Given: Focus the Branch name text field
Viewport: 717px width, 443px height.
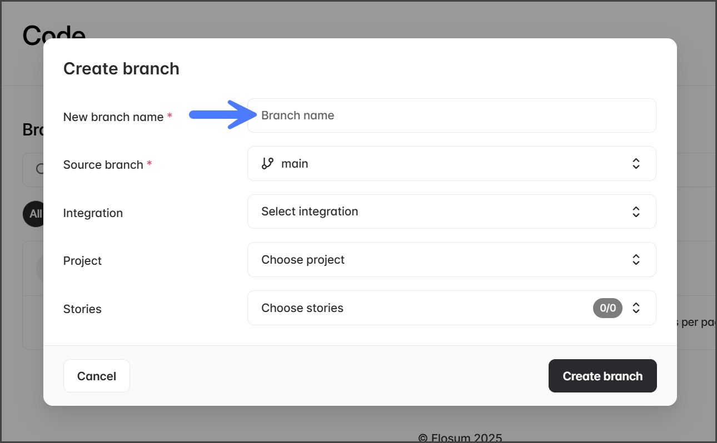Looking at the screenshot, I should [x=451, y=115].
